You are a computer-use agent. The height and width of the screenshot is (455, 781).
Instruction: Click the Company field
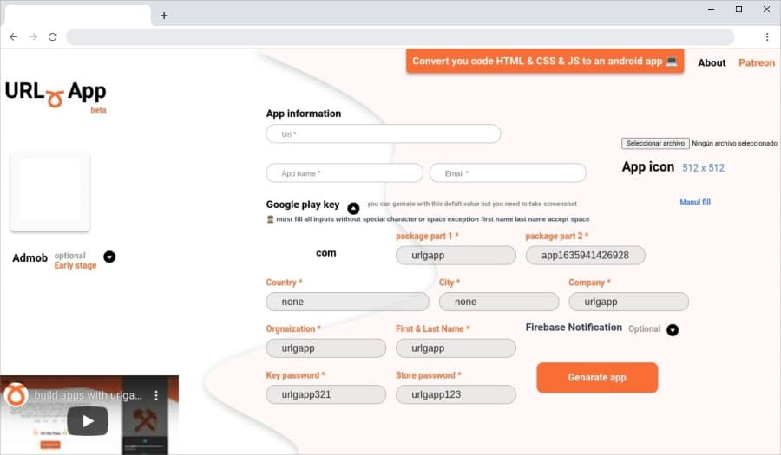[628, 302]
